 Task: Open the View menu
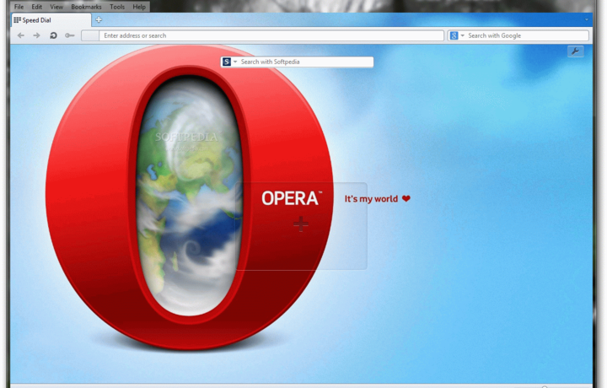tap(56, 7)
